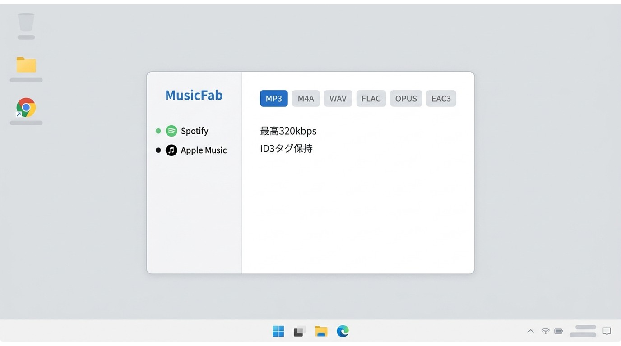Screen dimensions: 621x346
Task: Click the MusicFab app title
Action: coord(194,95)
